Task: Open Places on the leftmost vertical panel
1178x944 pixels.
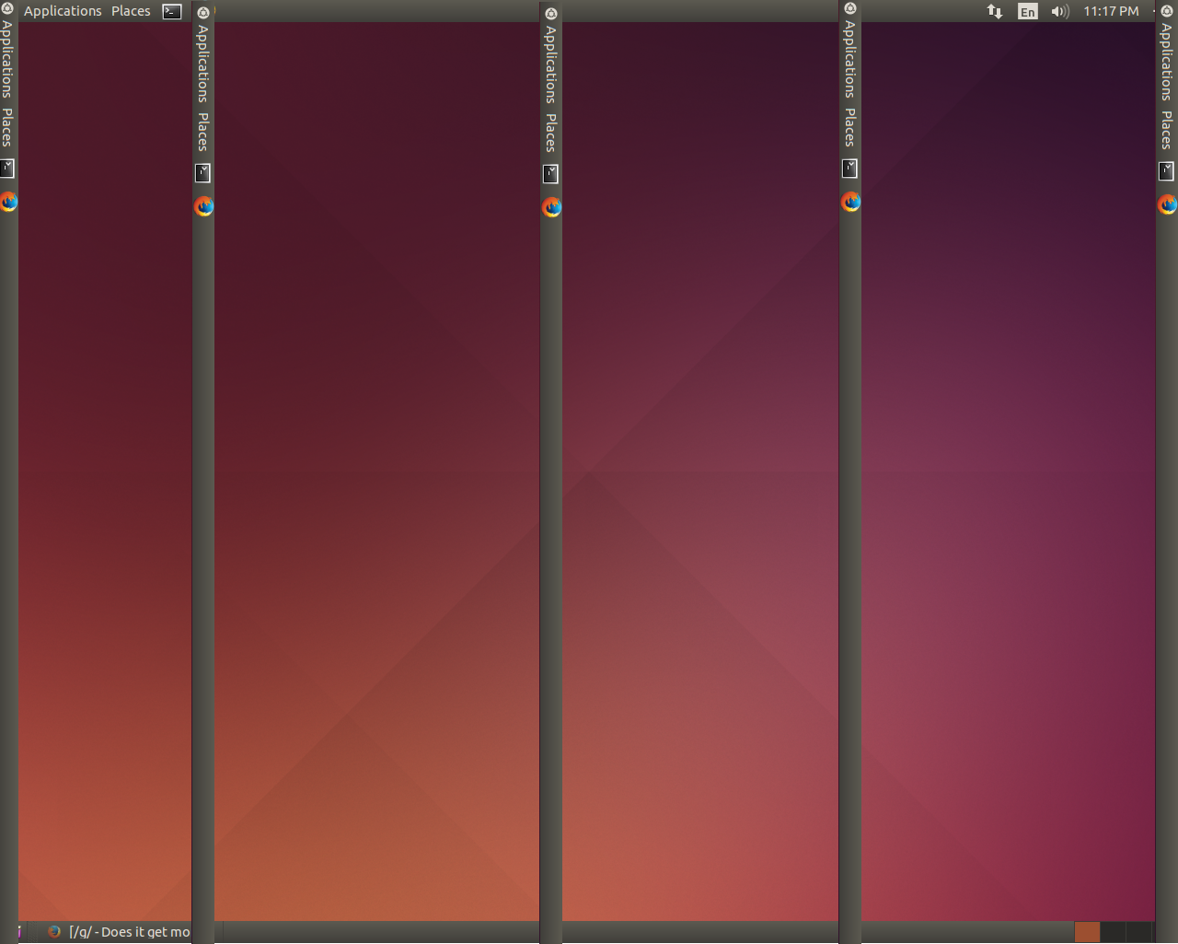Action: (x=7, y=127)
